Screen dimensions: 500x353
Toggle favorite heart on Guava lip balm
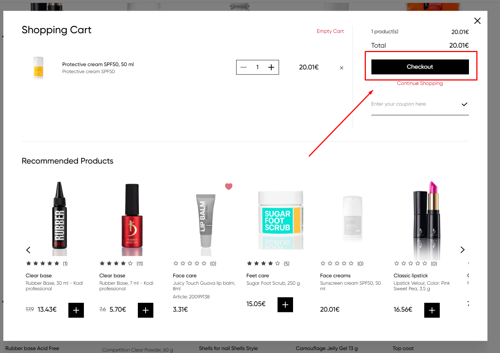229,186
